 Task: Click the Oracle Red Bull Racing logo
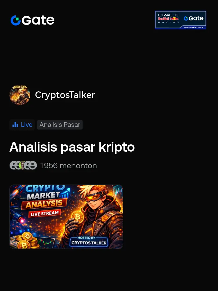coord(168,18)
